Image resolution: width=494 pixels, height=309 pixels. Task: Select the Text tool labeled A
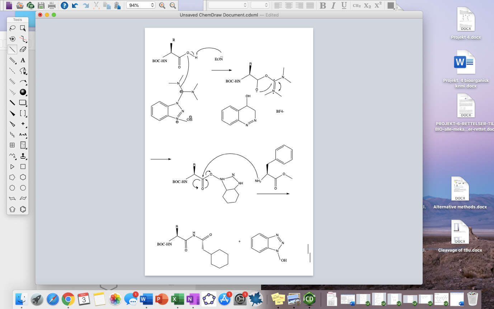[x=23, y=60]
